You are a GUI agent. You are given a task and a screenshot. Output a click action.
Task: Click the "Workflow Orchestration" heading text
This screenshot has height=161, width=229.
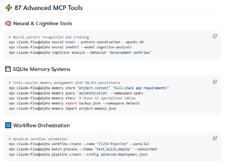42,126
